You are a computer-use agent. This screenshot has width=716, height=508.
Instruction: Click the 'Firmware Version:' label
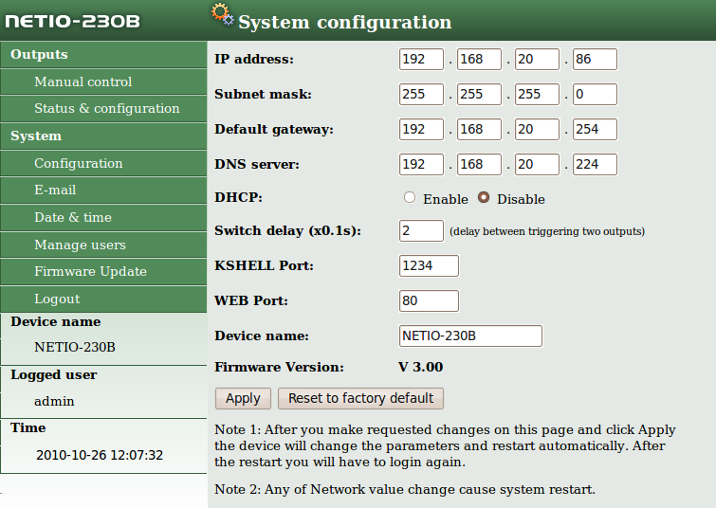(280, 367)
